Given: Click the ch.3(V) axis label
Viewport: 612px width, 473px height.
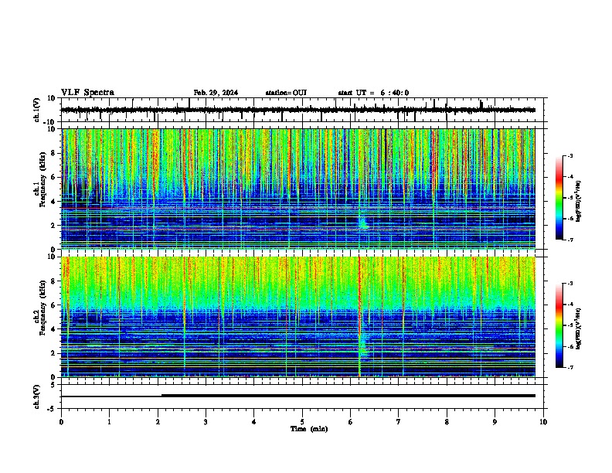Looking at the screenshot, I should (36, 396).
